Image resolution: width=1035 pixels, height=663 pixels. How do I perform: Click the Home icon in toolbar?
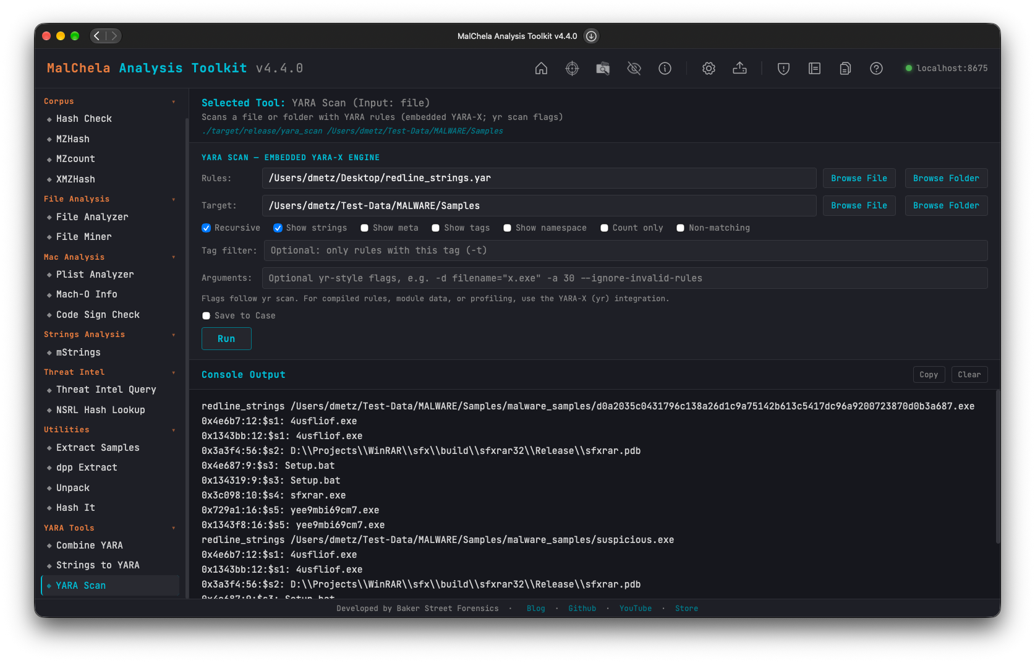coord(541,69)
